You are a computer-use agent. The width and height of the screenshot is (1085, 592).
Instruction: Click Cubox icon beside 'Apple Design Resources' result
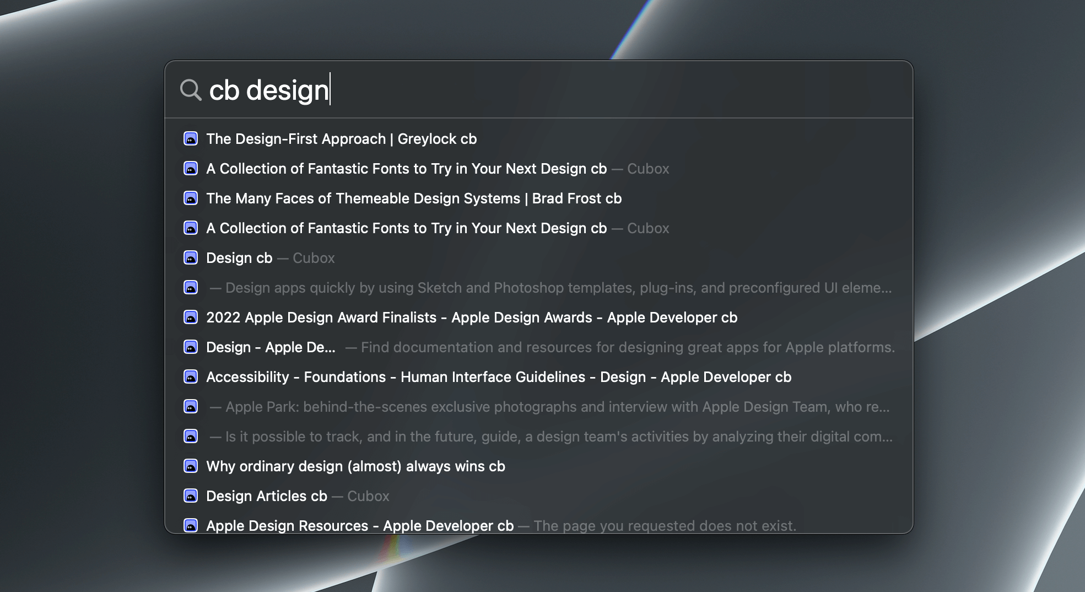tap(191, 525)
